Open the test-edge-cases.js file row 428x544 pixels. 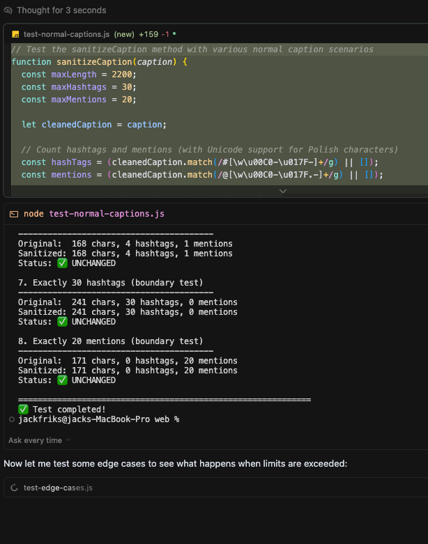pyautogui.click(x=215, y=488)
